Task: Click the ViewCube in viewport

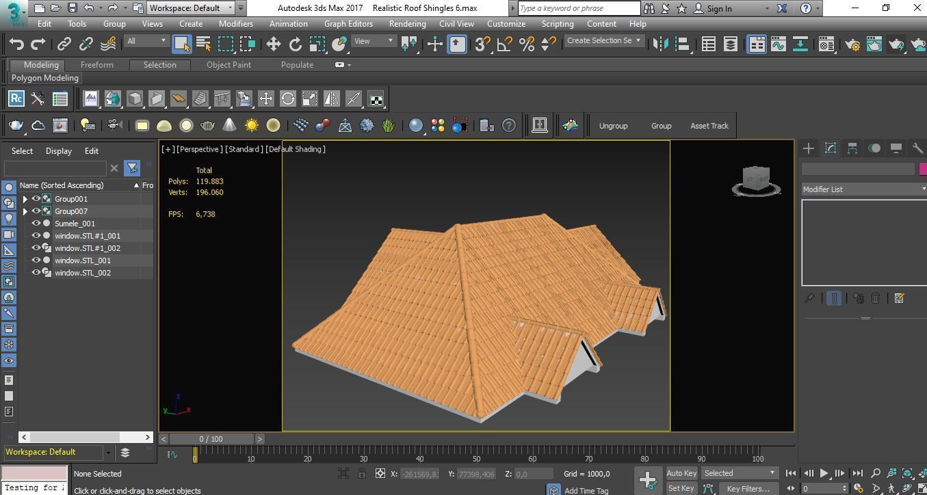Action: (756, 180)
